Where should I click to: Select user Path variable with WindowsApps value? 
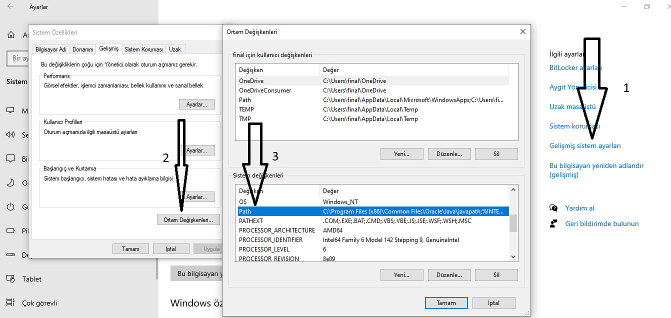click(x=373, y=100)
